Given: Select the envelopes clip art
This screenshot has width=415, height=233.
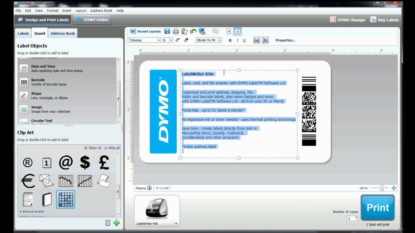Looking at the screenshot, I should [47, 181].
